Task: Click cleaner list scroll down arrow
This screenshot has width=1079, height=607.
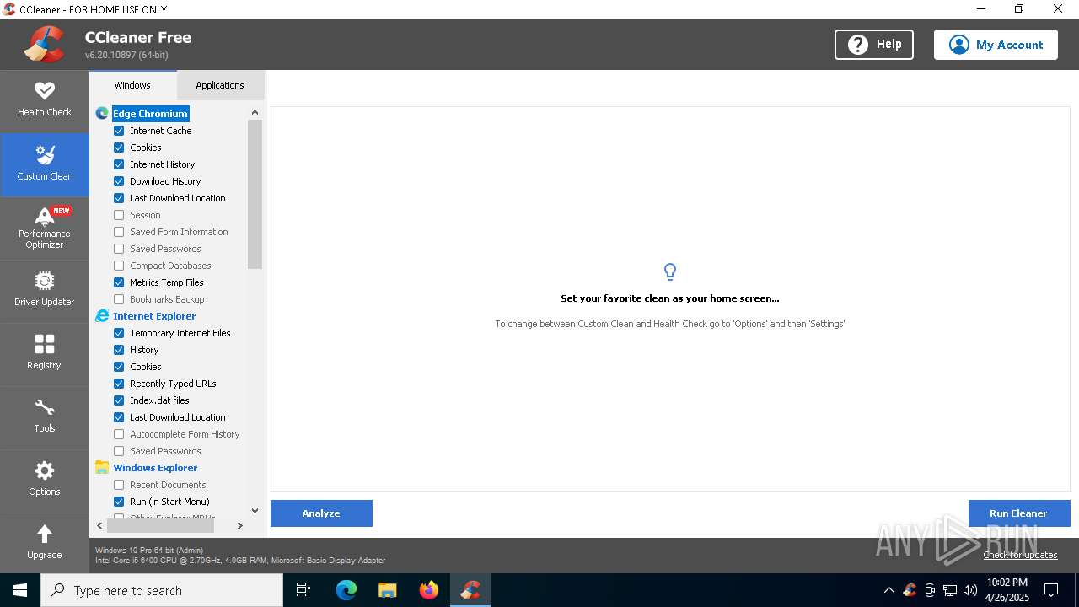Action: 255,511
